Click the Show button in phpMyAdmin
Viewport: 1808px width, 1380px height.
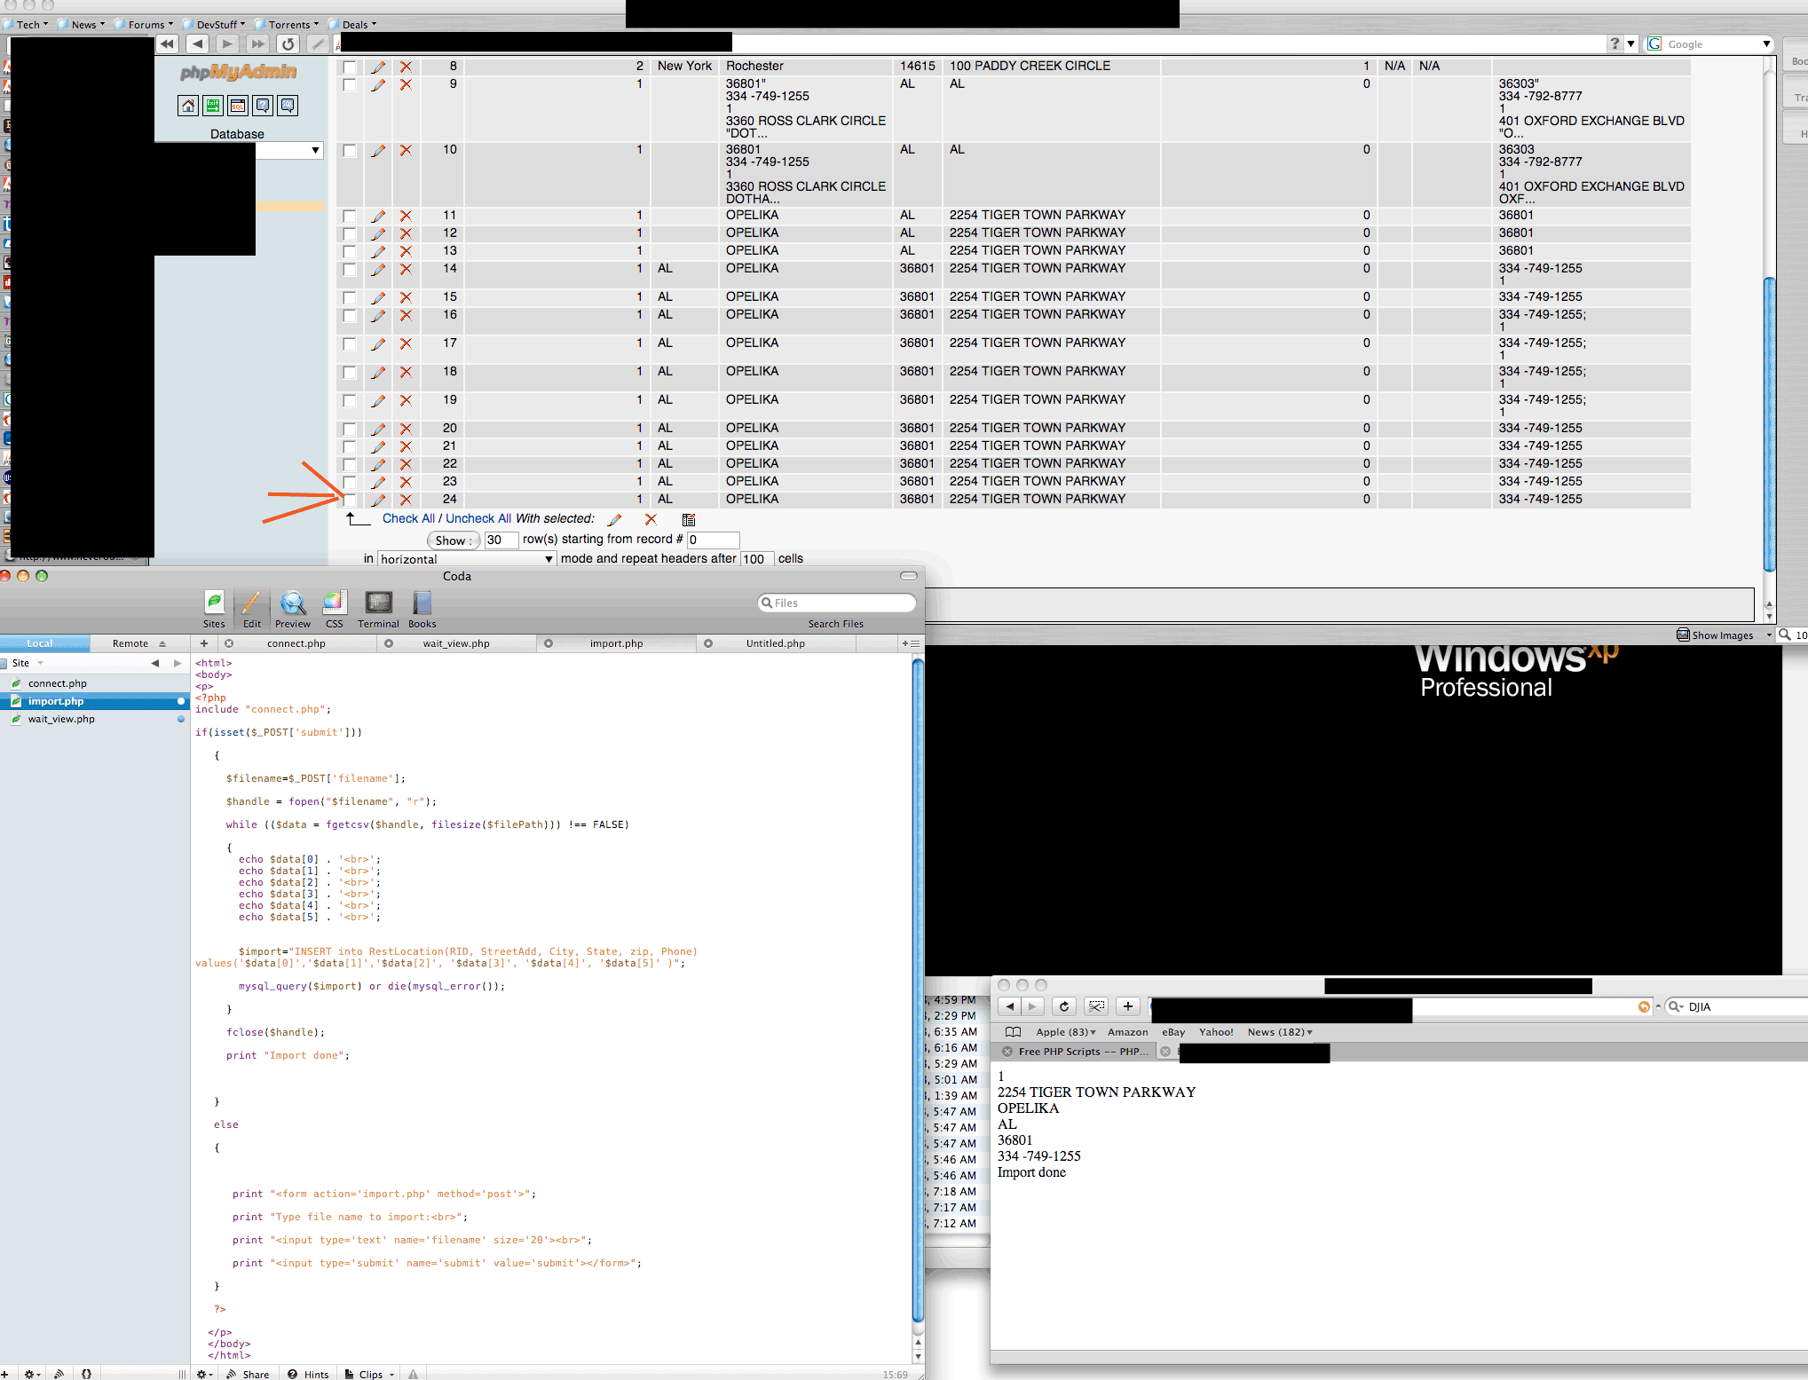(453, 540)
